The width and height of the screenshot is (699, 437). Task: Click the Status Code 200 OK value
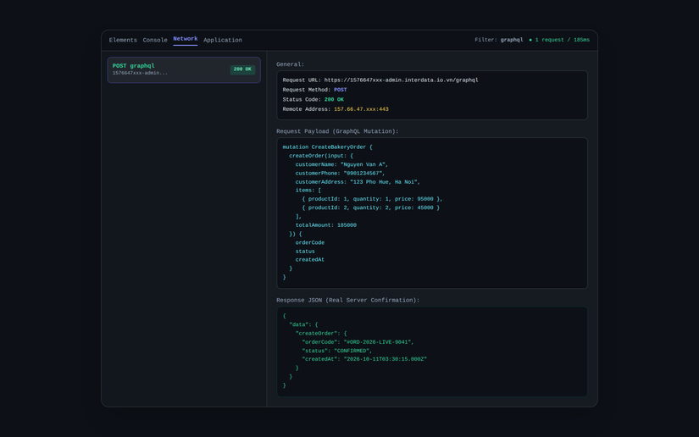click(334, 100)
